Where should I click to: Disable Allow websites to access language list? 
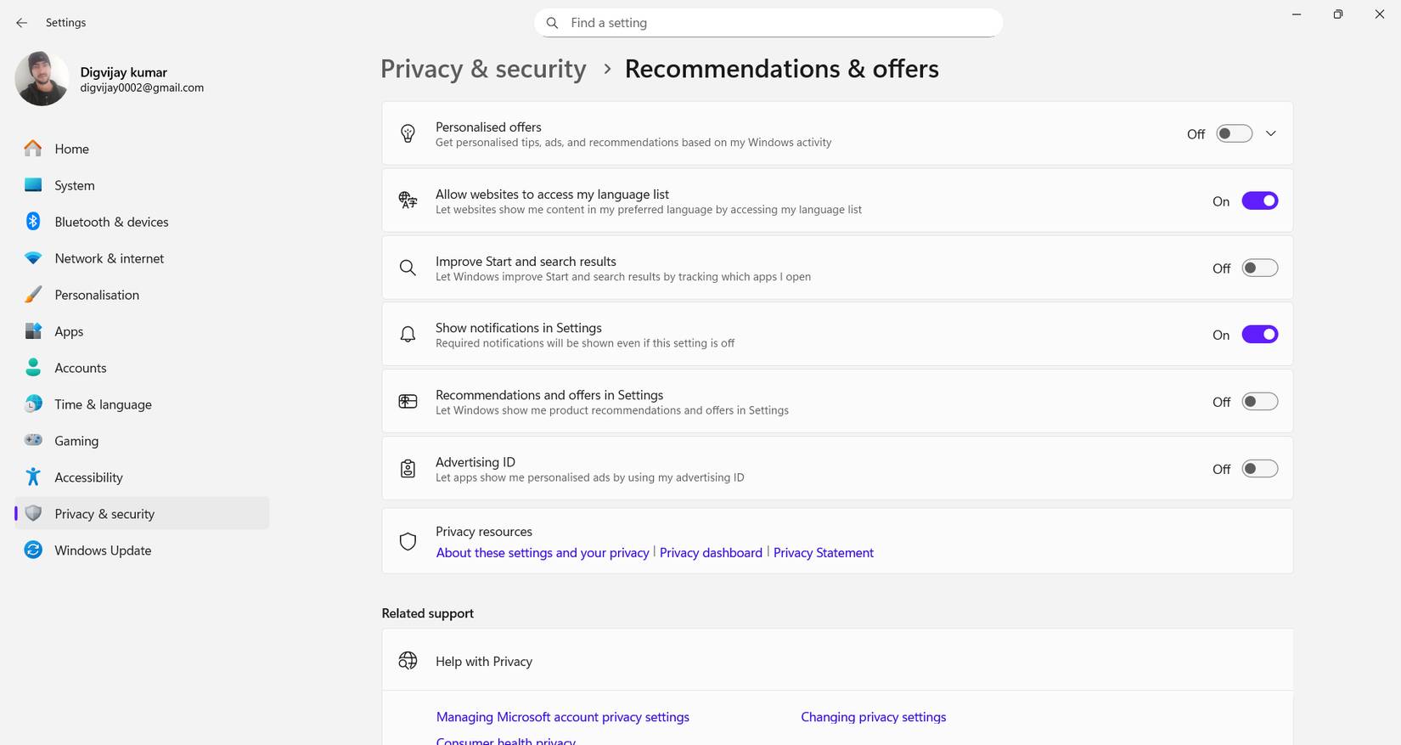1259,201
